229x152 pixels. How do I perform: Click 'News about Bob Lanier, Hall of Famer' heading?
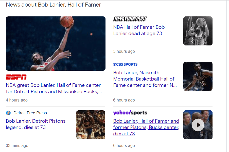click(x=53, y=5)
